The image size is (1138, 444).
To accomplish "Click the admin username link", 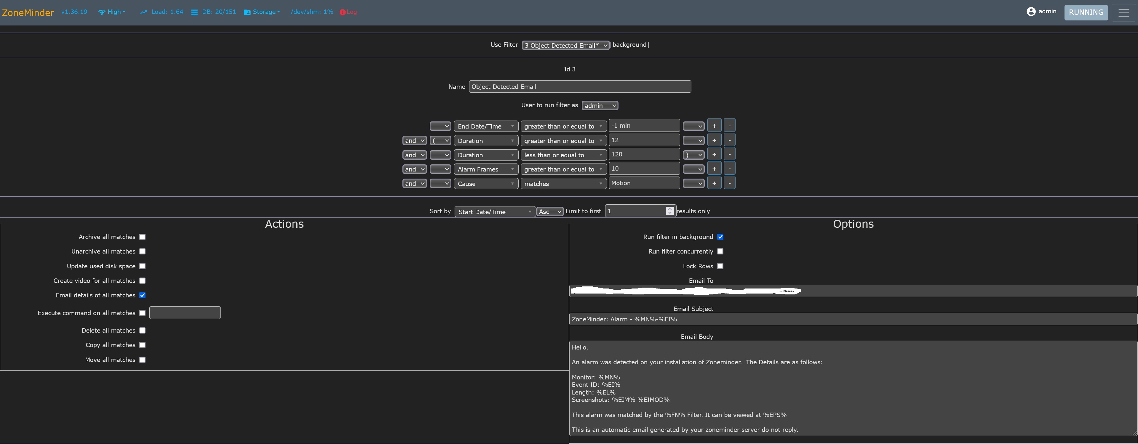I will point(1047,12).
